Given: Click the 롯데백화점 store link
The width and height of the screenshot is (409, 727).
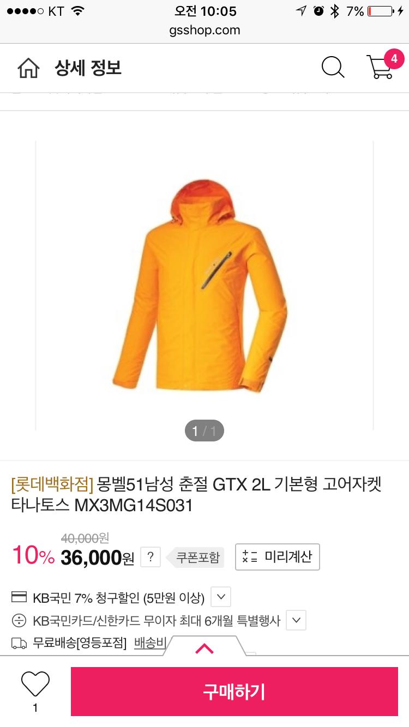Looking at the screenshot, I should point(52,484).
